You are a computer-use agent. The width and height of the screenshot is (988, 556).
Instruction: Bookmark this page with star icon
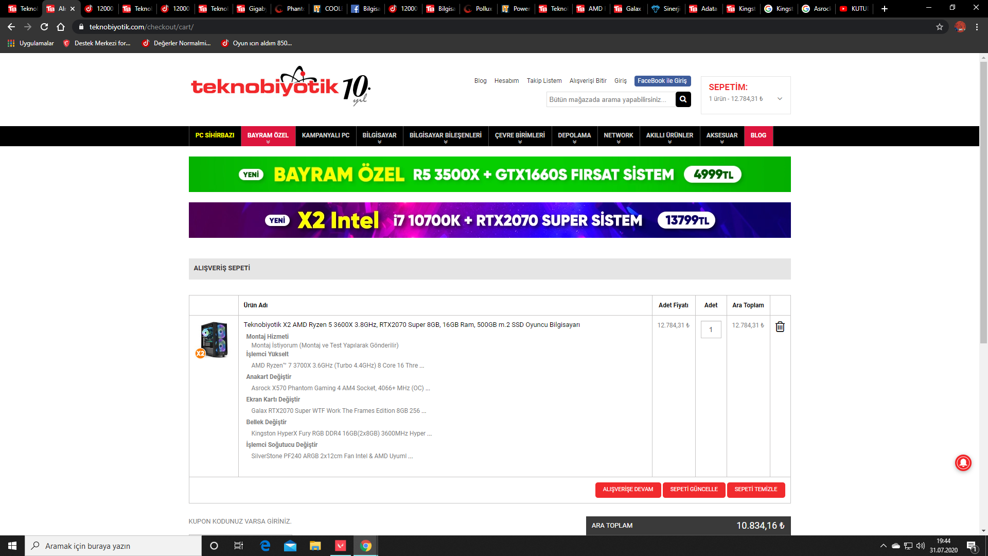tap(939, 27)
